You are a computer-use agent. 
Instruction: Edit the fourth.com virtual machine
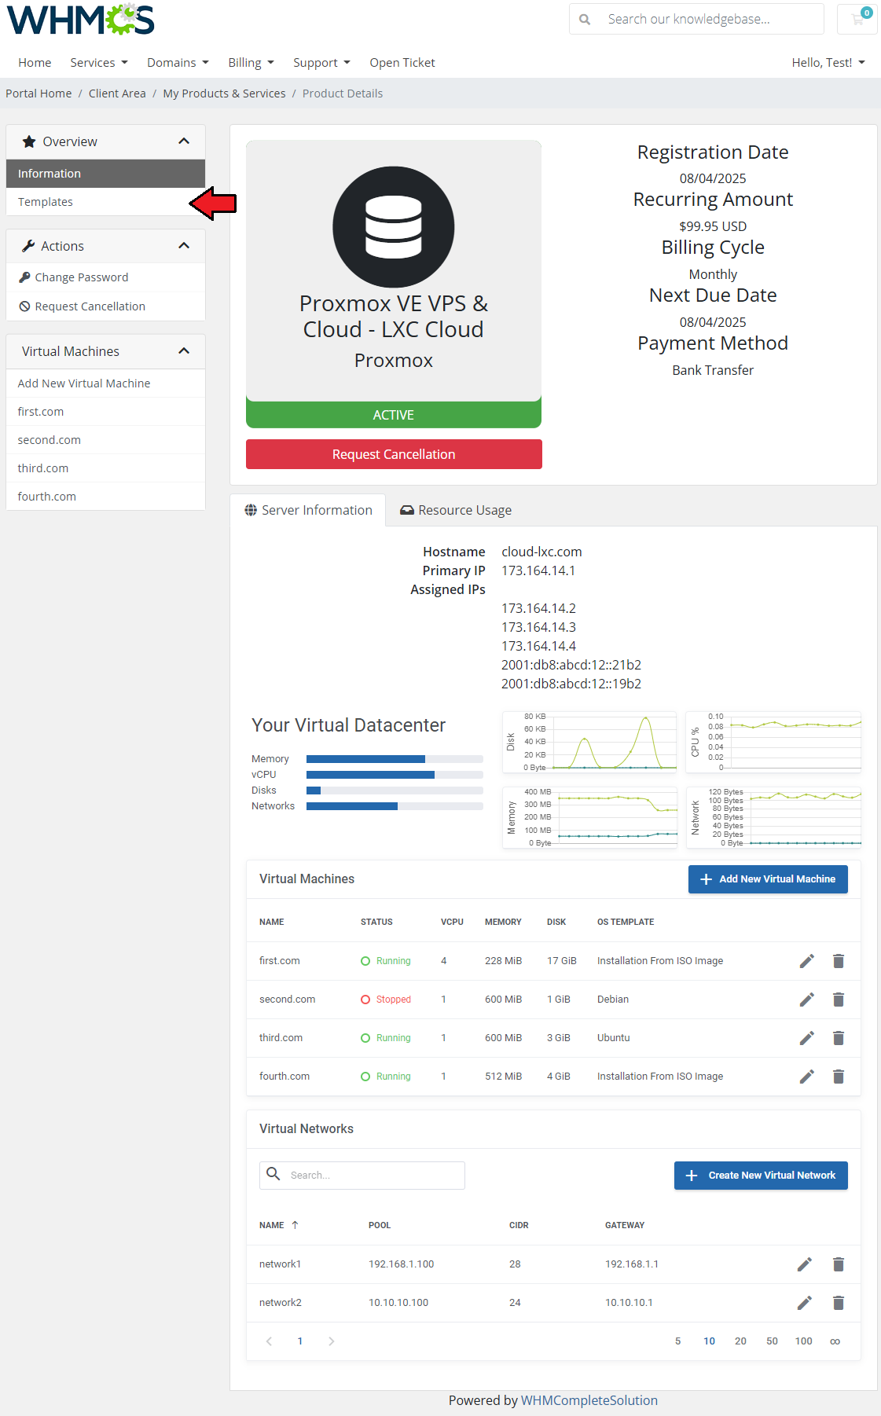pyautogui.click(x=806, y=1077)
